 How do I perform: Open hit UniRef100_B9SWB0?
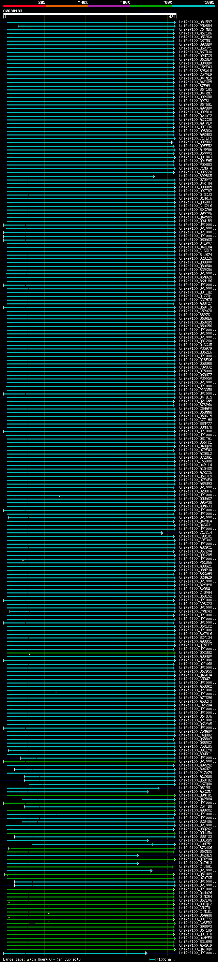click(x=195, y=44)
